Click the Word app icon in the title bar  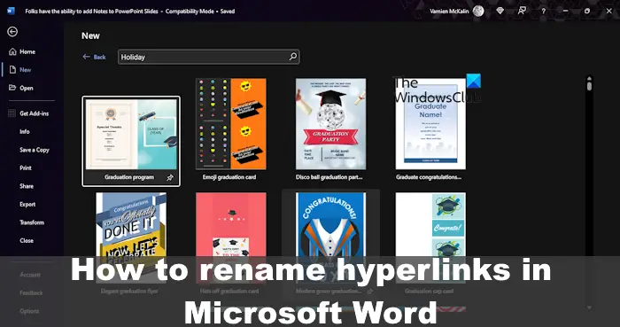tap(11, 11)
